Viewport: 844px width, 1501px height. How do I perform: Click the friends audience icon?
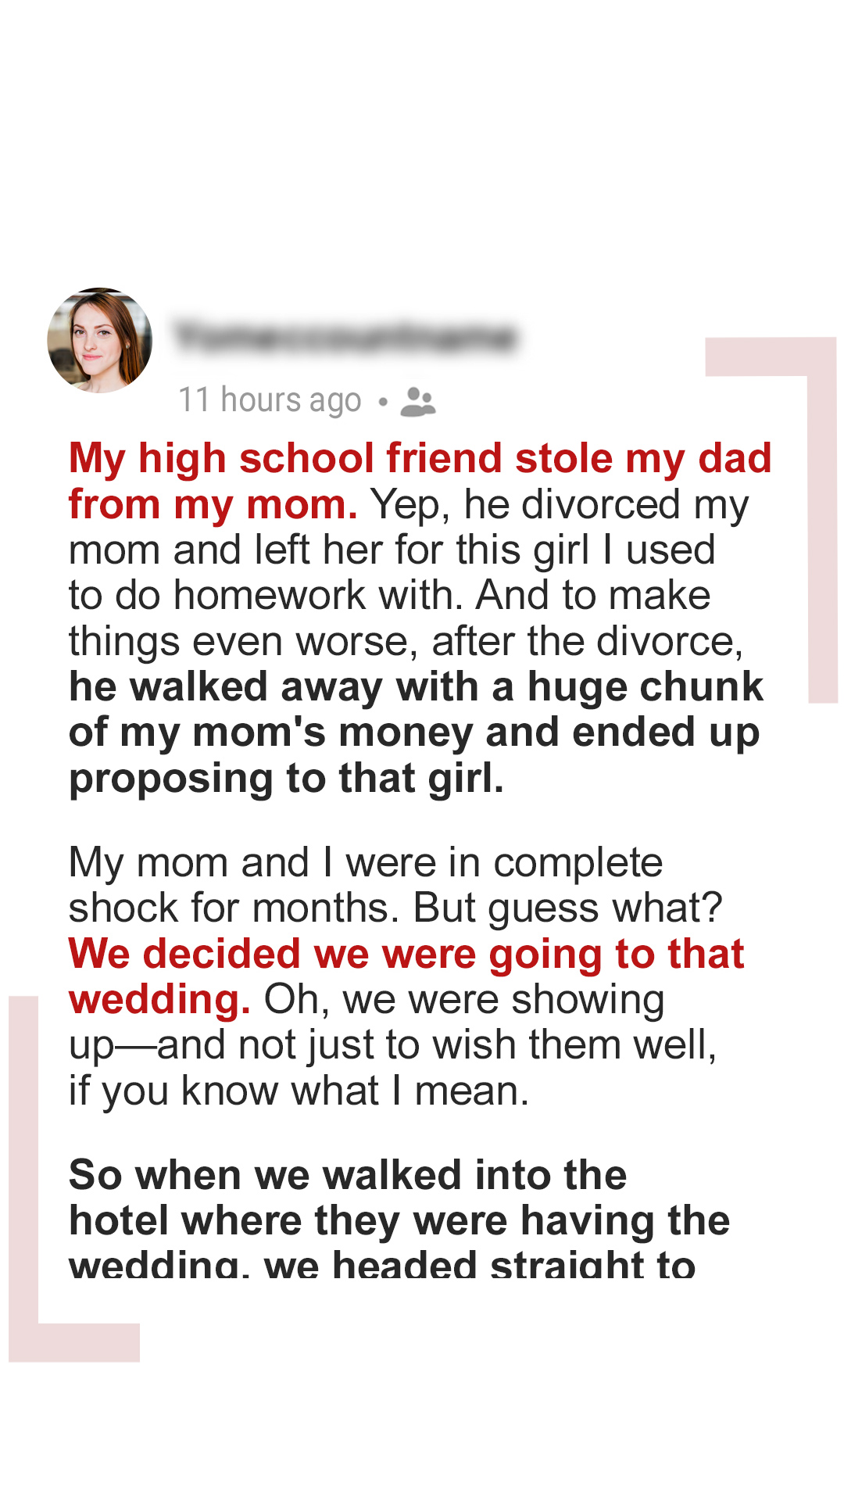417,401
